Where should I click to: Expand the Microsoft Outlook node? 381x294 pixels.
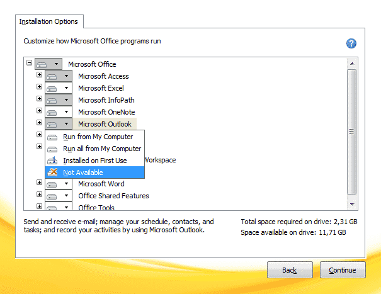pos(40,123)
